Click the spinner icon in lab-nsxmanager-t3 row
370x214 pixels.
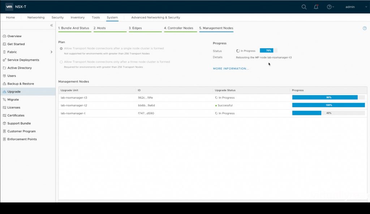click(x=216, y=98)
